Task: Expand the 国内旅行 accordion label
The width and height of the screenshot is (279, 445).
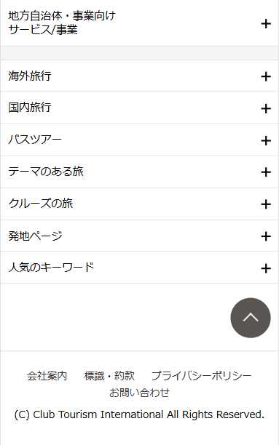Action: pos(30,108)
